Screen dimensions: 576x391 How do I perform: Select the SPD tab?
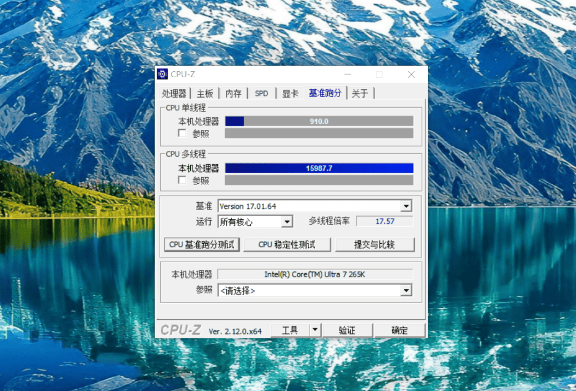(262, 93)
